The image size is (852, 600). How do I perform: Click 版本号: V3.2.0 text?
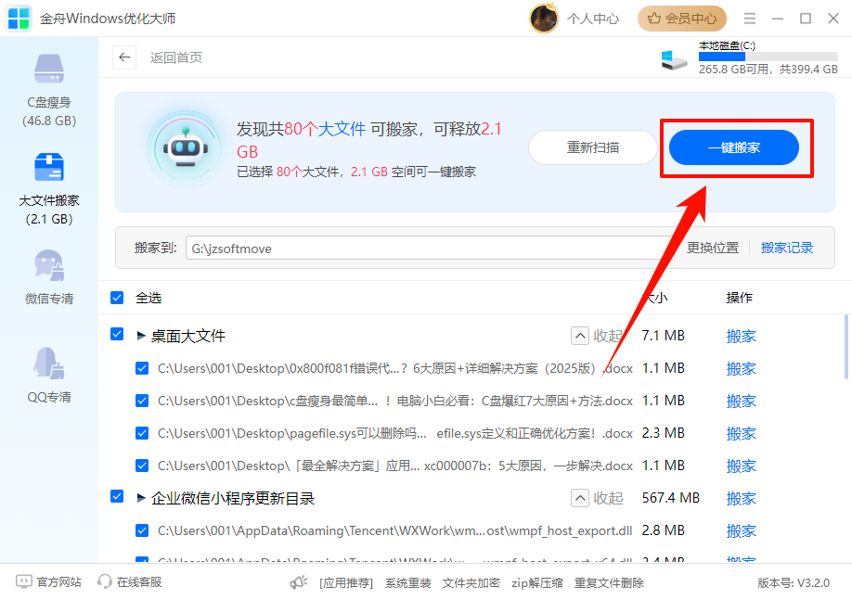[x=794, y=582]
